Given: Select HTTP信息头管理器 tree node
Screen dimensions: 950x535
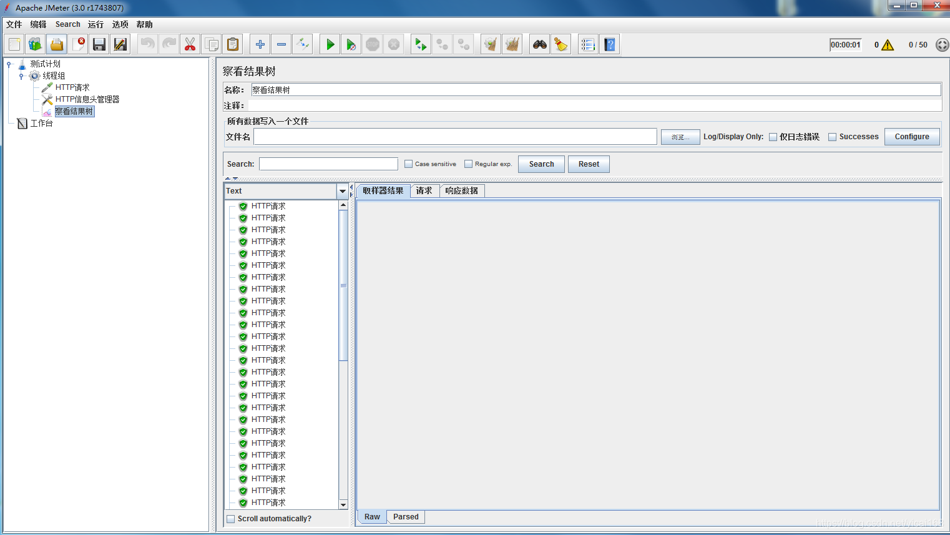Looking at the screenshot, I should pos(87,99).
